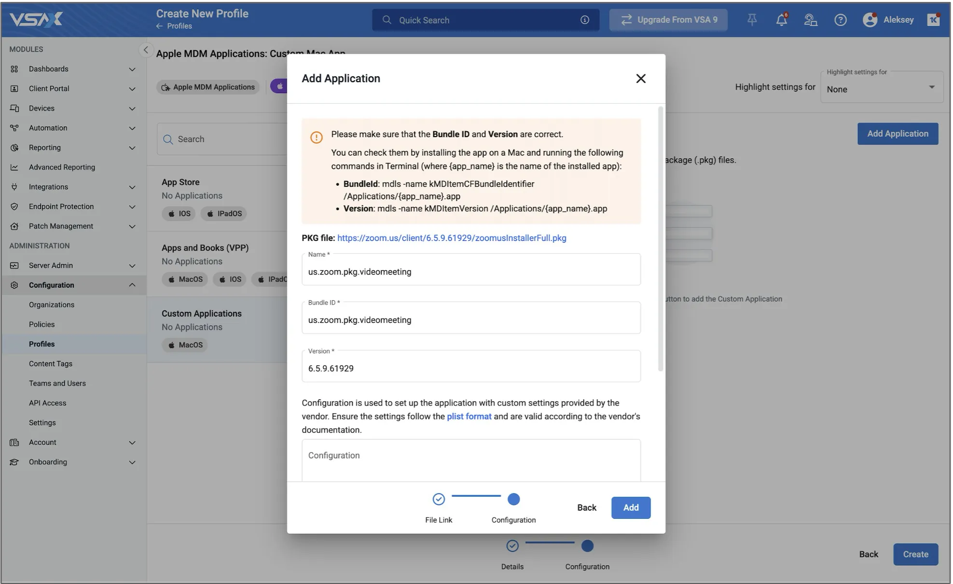Screen dimensions: 953x584
Task: Collapse the sidebar with arrow icon
Action: click(146, 50)
